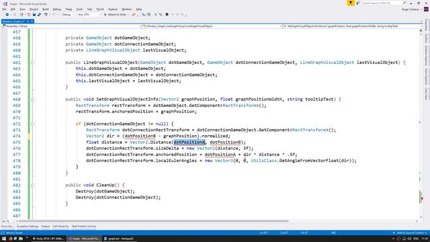The height and width of the screenshot is (242, 430).
Task: Open the Debug configuration dropdown
Action: click(x=69, y=15)
